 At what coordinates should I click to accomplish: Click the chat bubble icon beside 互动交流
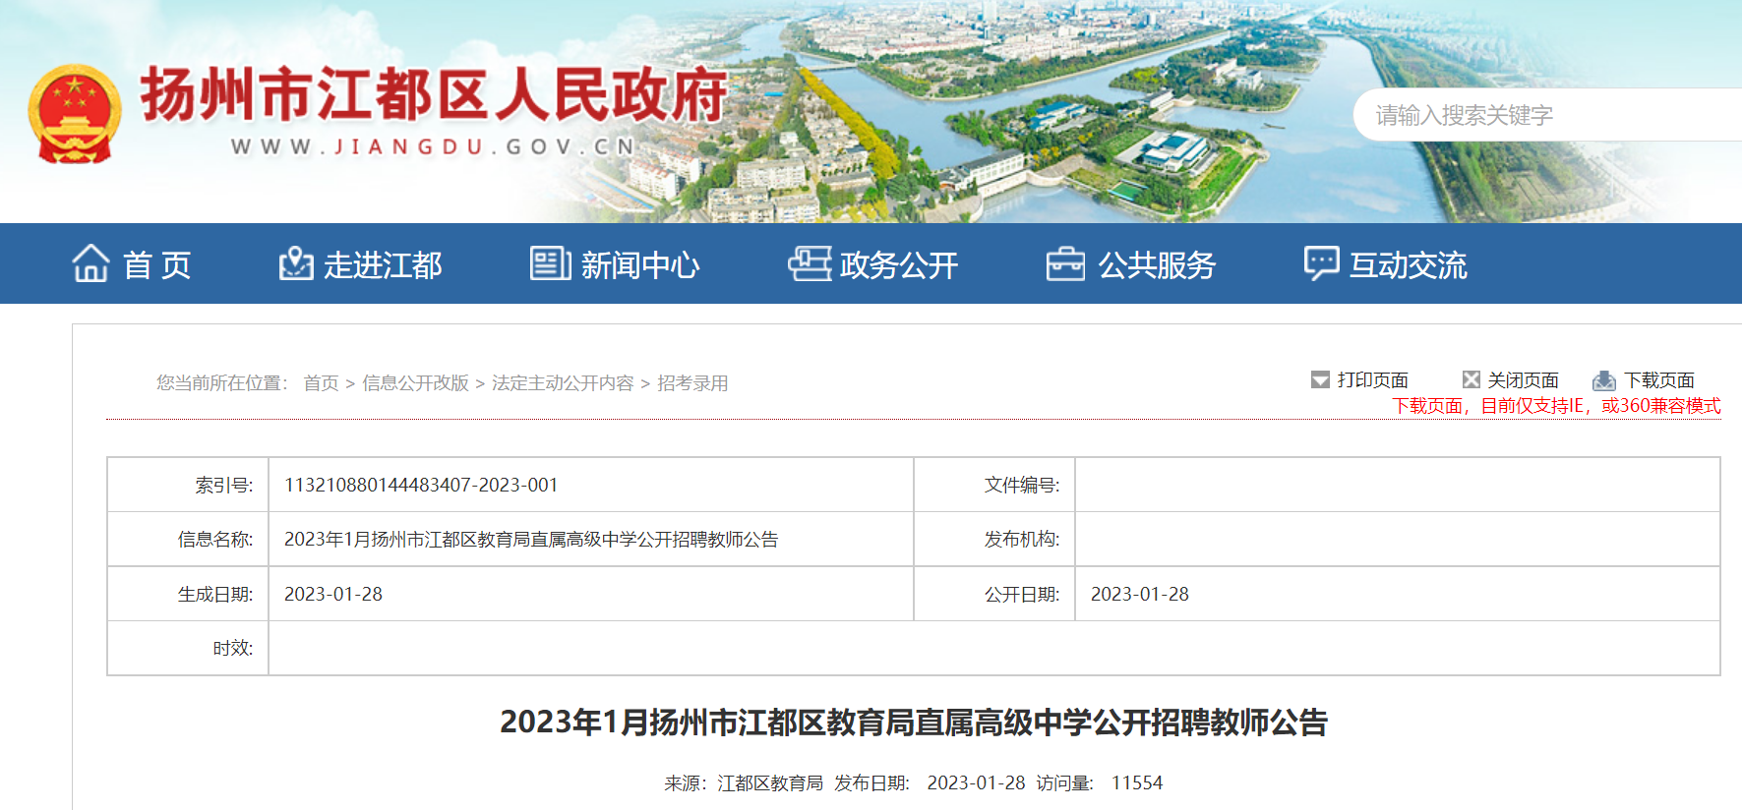pos(1321,263)
